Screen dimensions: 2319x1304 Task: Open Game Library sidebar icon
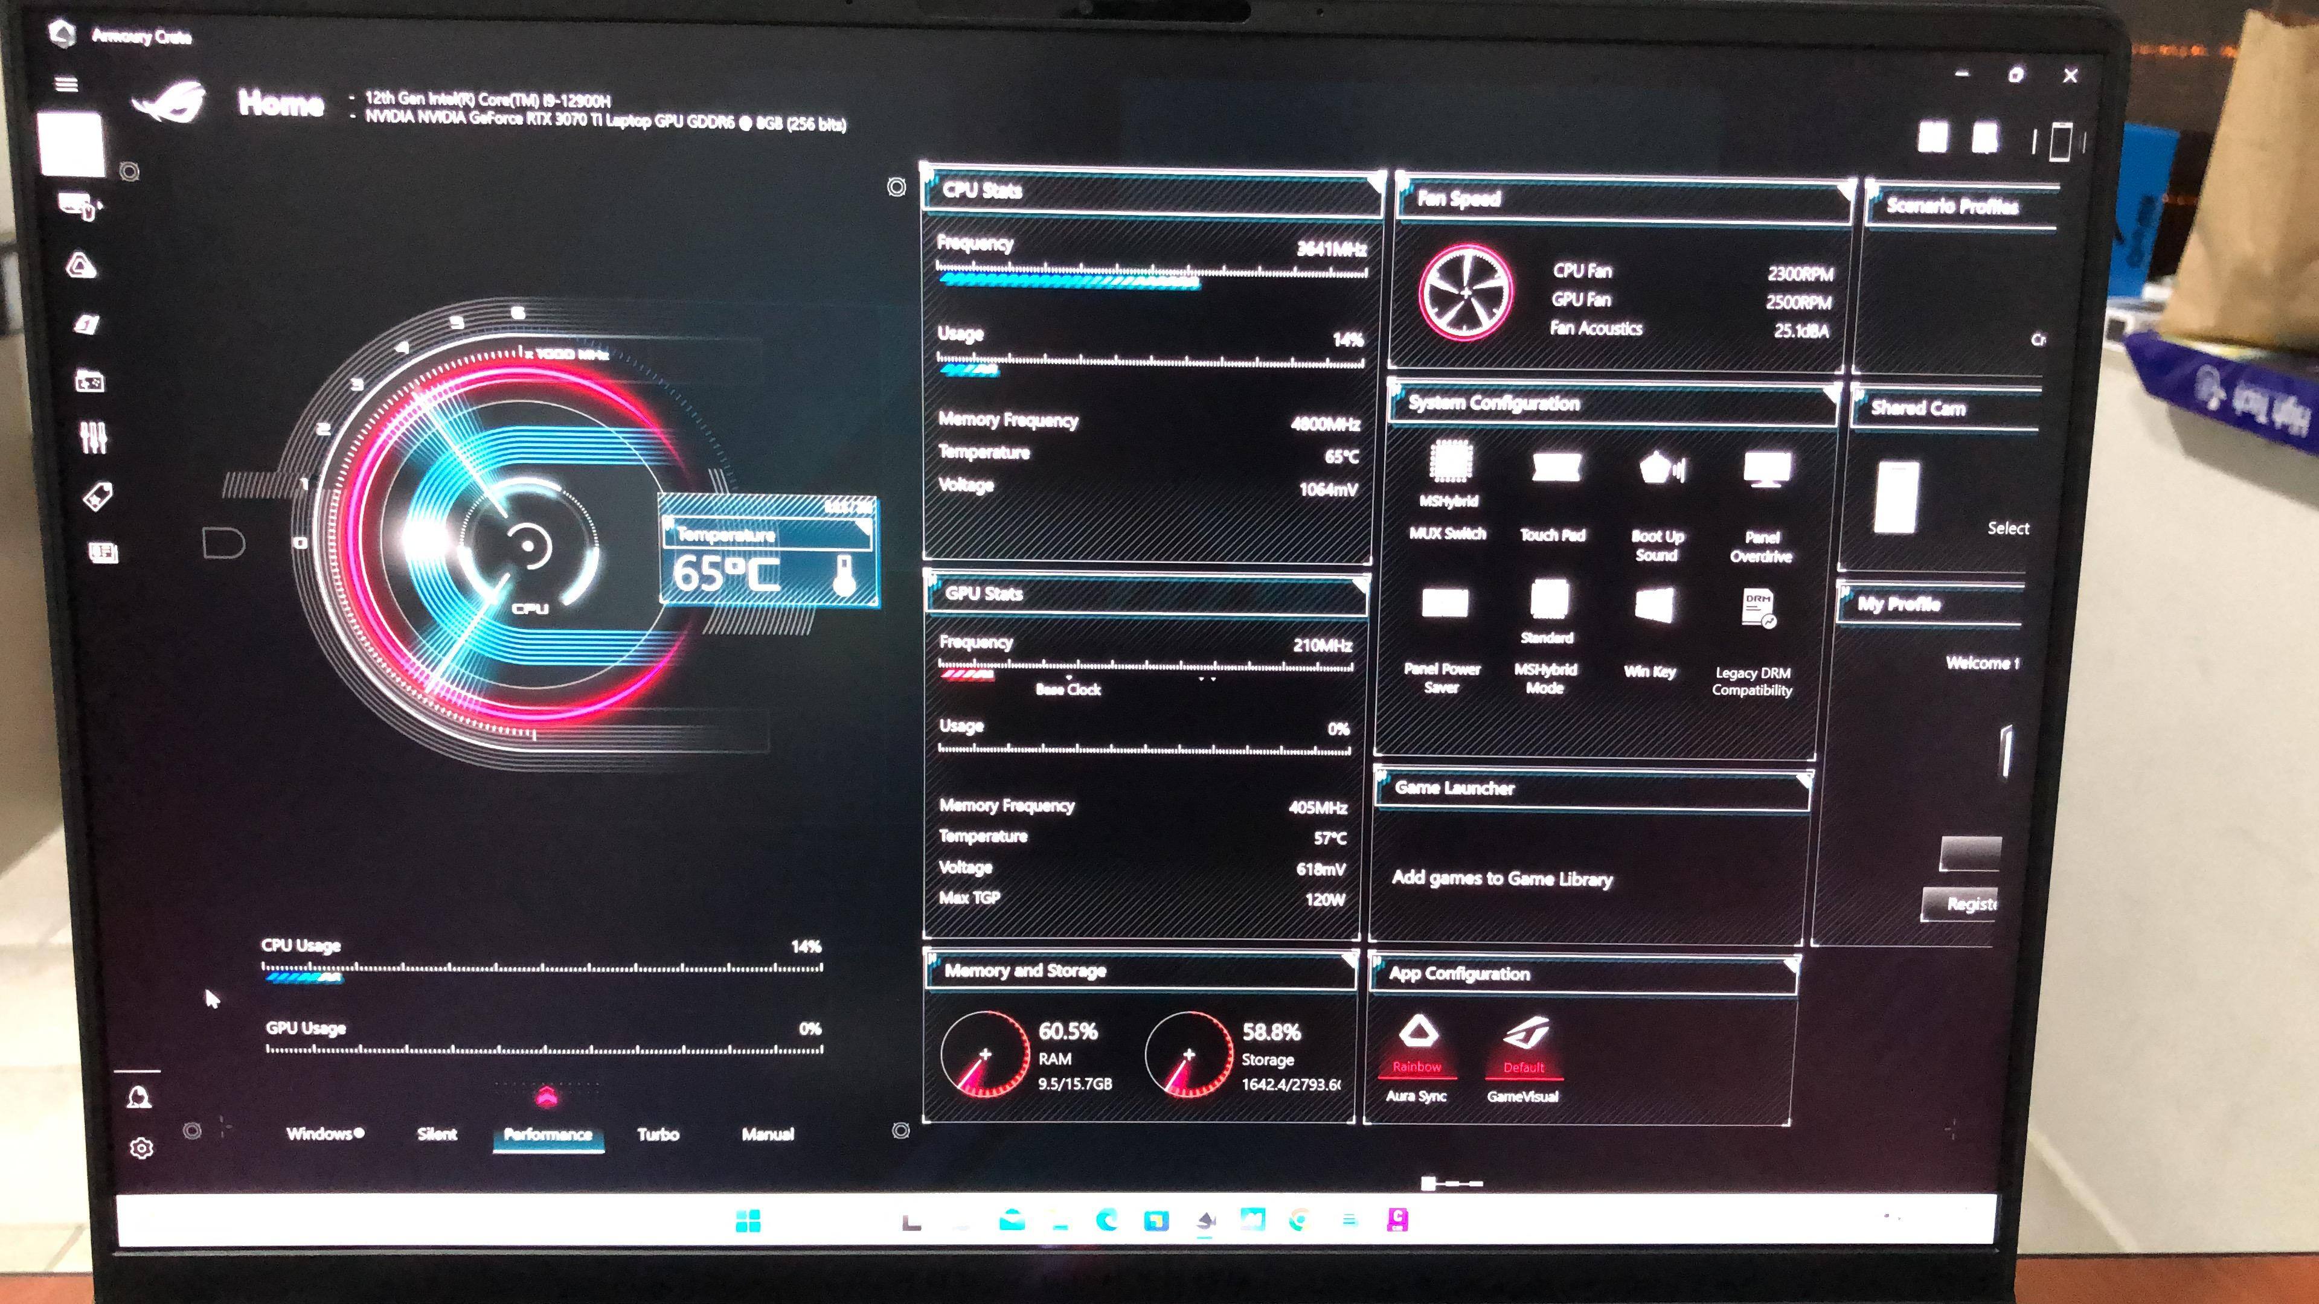click(89, 382)
